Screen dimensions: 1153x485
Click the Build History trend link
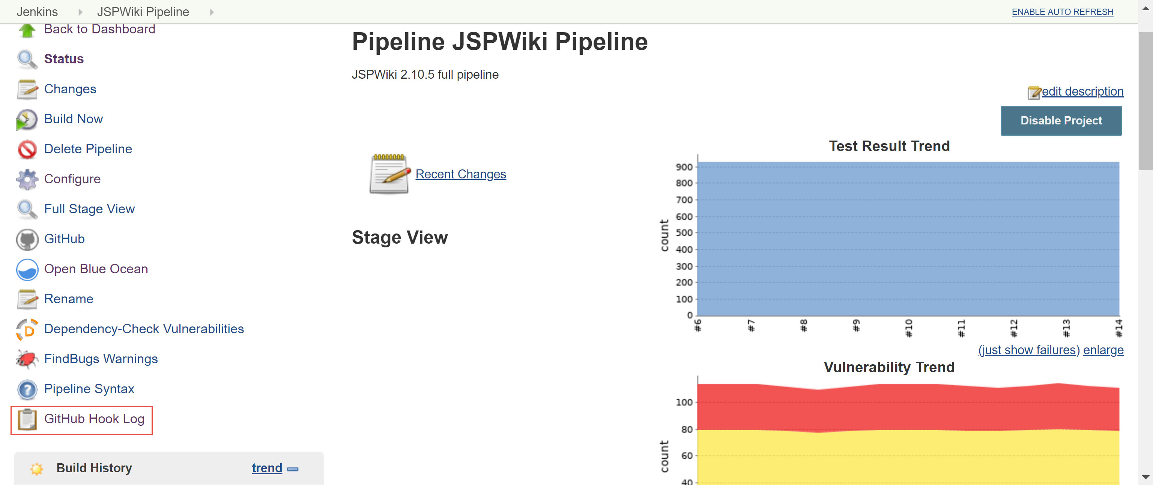267,468
